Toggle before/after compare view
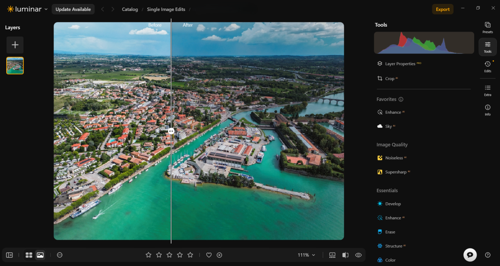Viewport: 500px width, 266px height. coord(345,255)
